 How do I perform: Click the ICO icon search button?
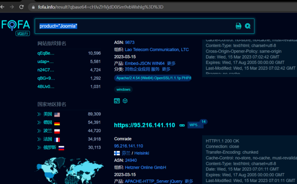point(238,26)
